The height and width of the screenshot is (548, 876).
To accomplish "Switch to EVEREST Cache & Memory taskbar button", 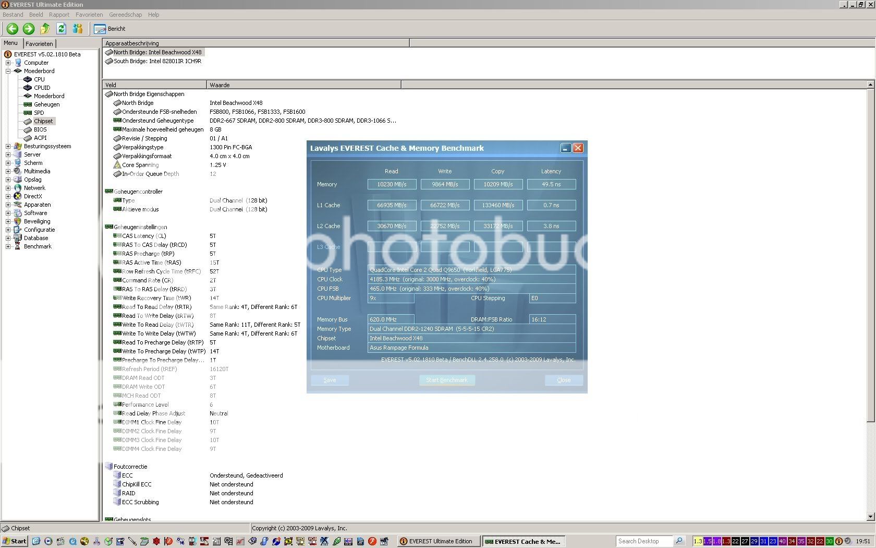I will [524, 541].
